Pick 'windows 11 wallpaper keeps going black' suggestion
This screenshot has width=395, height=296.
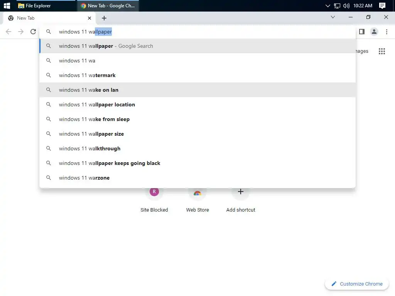click(197, 163)
